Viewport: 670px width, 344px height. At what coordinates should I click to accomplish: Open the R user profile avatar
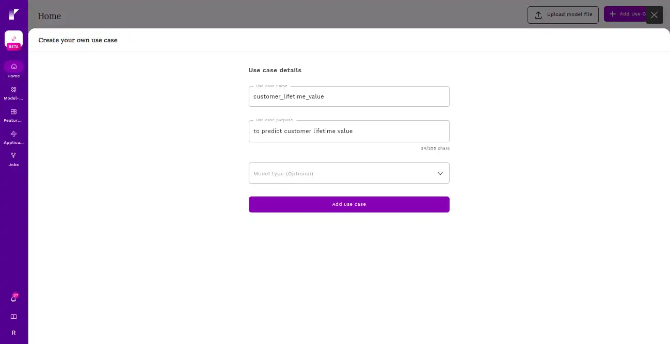[13, 333]
